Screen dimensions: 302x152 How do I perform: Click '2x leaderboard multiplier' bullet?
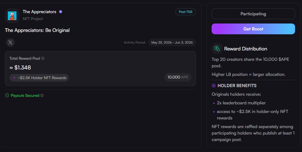(x=241, y=103)
